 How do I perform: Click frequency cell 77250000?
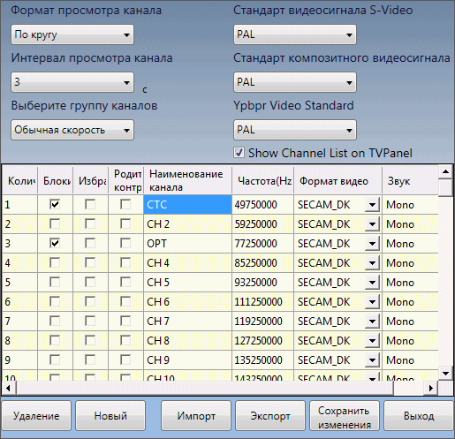pyautogui.click(x=262, y=244)
